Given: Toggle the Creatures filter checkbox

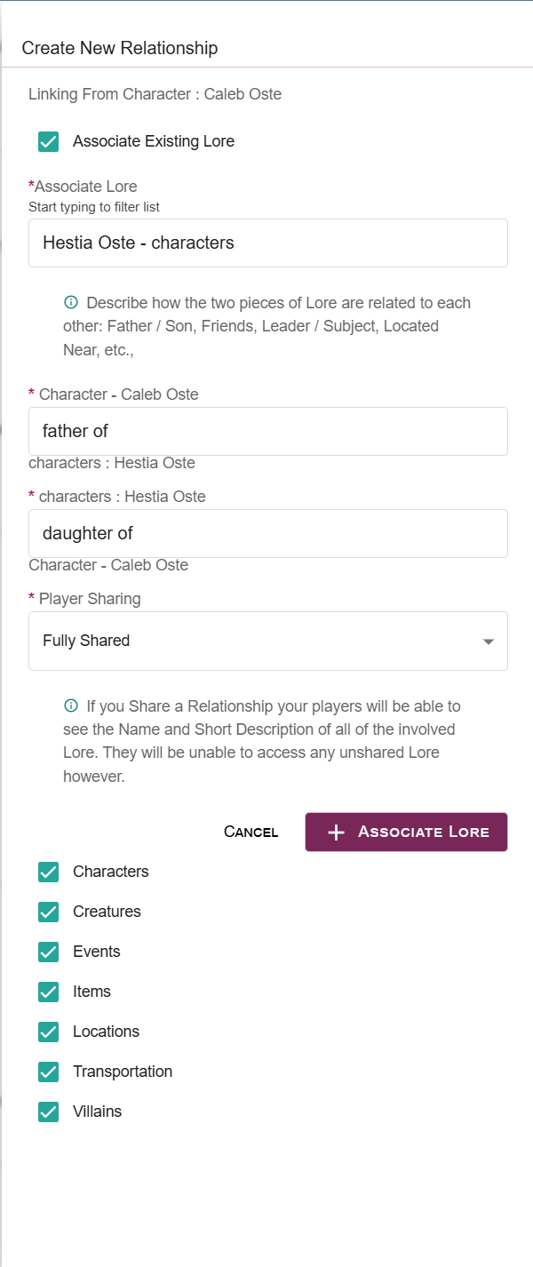Looking at the screenshot, I should click(49, 912).
